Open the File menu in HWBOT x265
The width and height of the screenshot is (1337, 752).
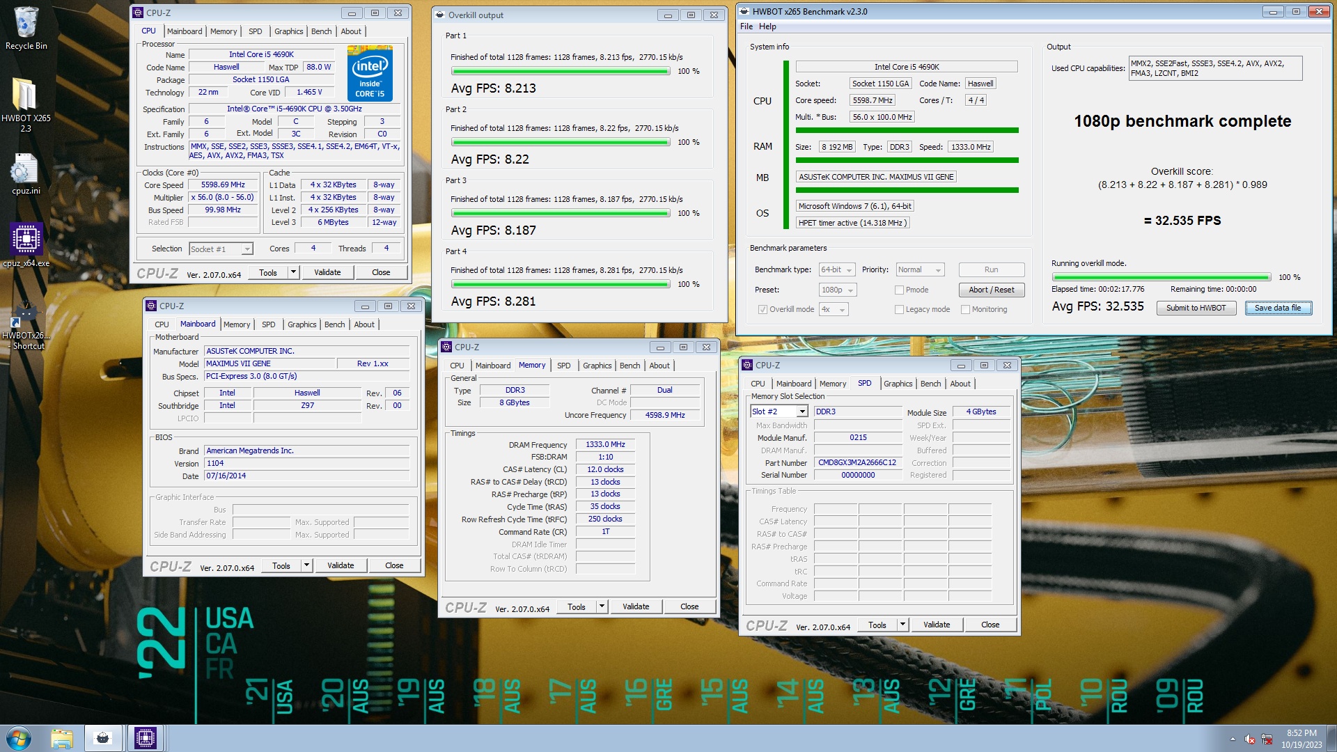click(746, 26)
